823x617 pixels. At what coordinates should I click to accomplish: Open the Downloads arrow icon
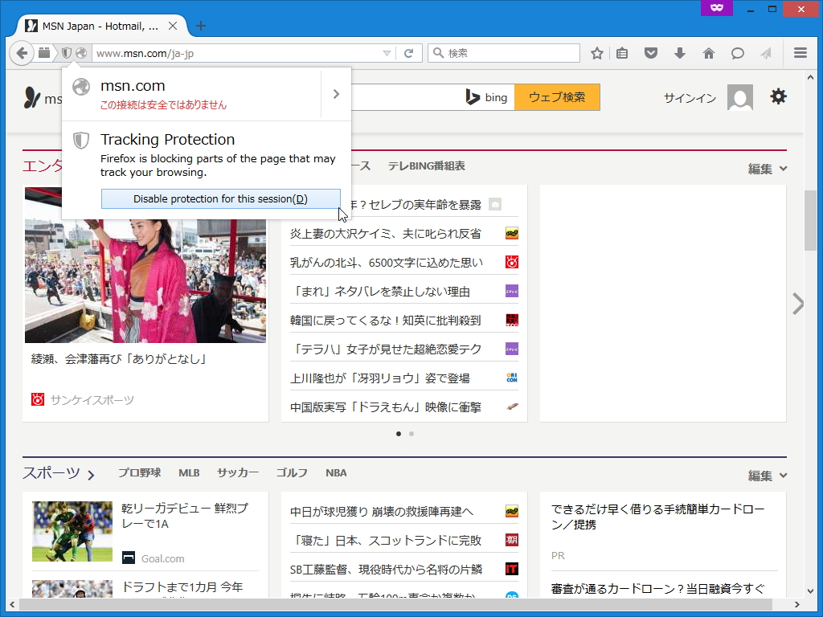[x=680, y=53]
